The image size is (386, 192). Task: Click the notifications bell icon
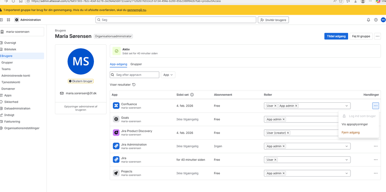tap(368, 20)
